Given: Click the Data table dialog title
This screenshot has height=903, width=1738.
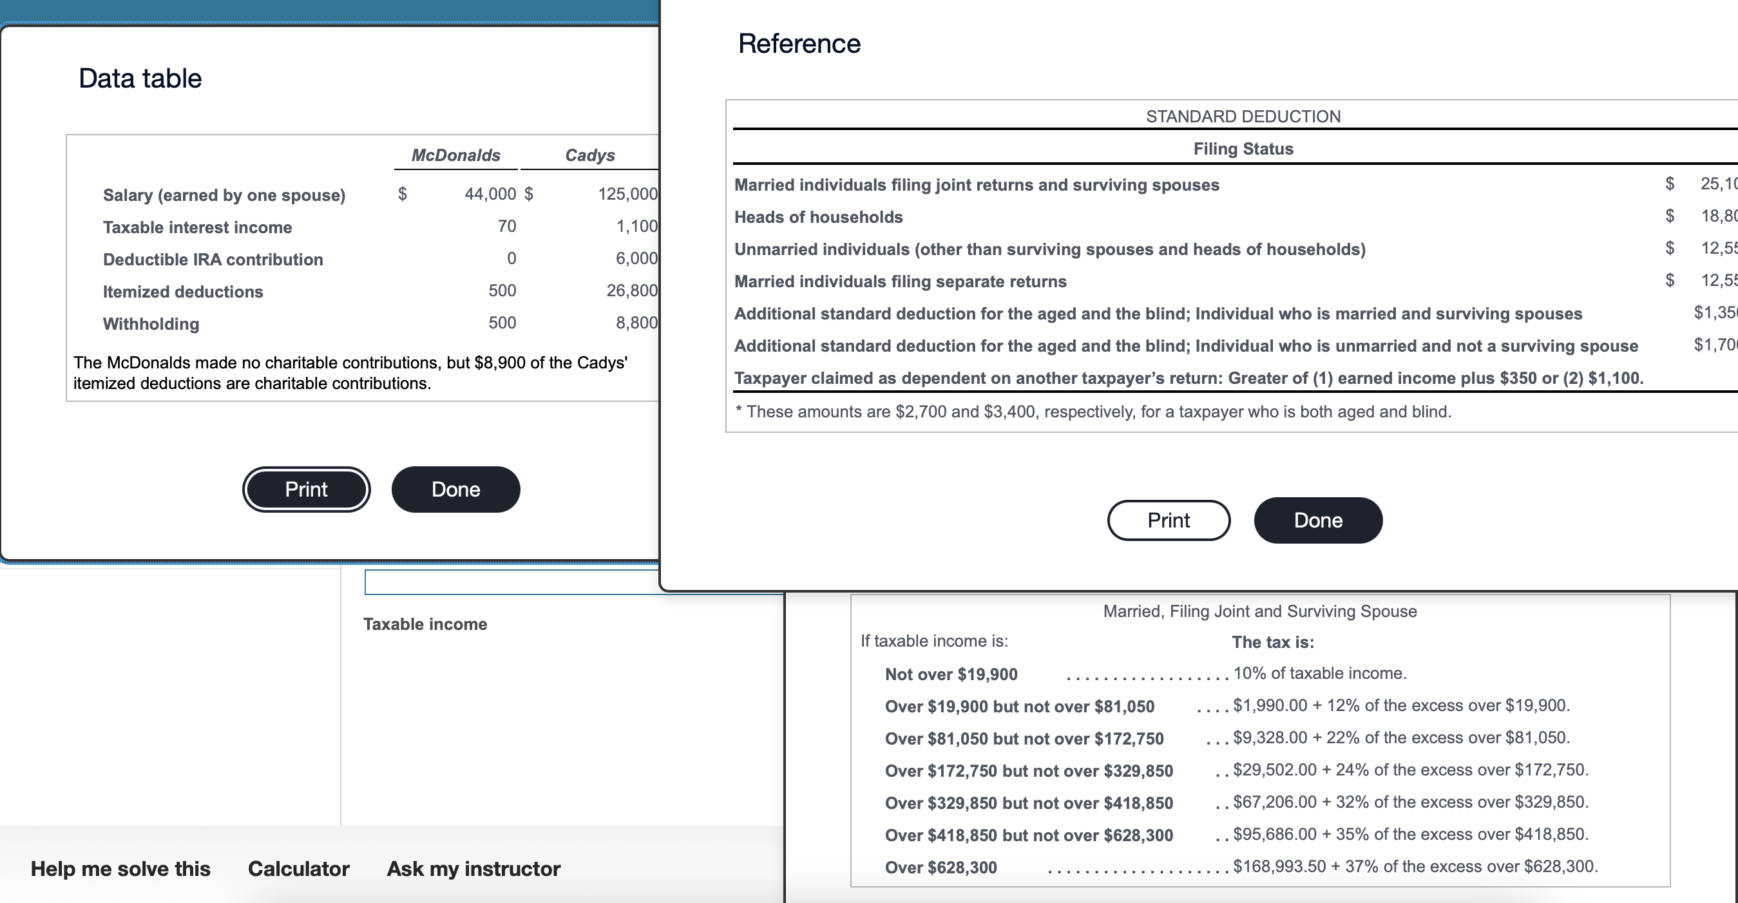Looking at the screenshot, I should coord(139,77).
